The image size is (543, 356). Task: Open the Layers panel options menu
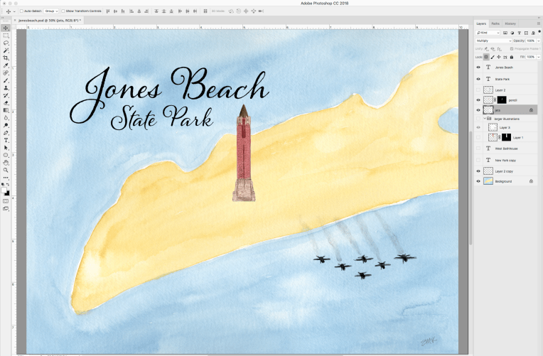pyautogui.click(x=539, y=23)
